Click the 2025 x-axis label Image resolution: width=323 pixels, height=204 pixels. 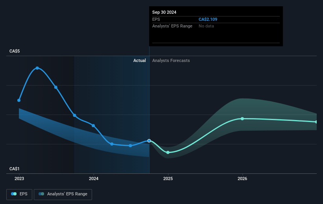pos(168,179)
